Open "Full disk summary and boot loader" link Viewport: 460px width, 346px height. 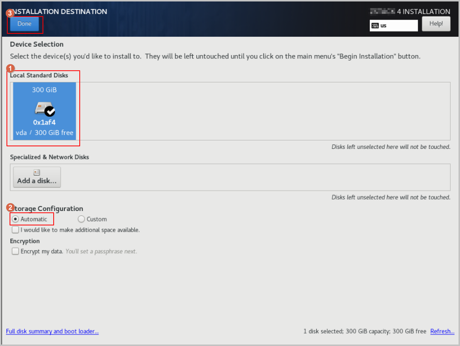tap(53, 331)
